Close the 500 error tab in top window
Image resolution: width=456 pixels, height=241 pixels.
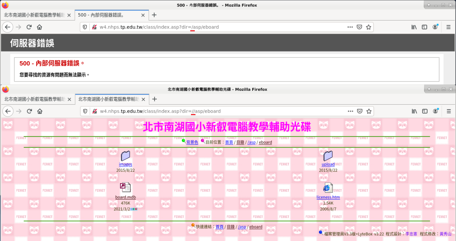pos(143,15)
